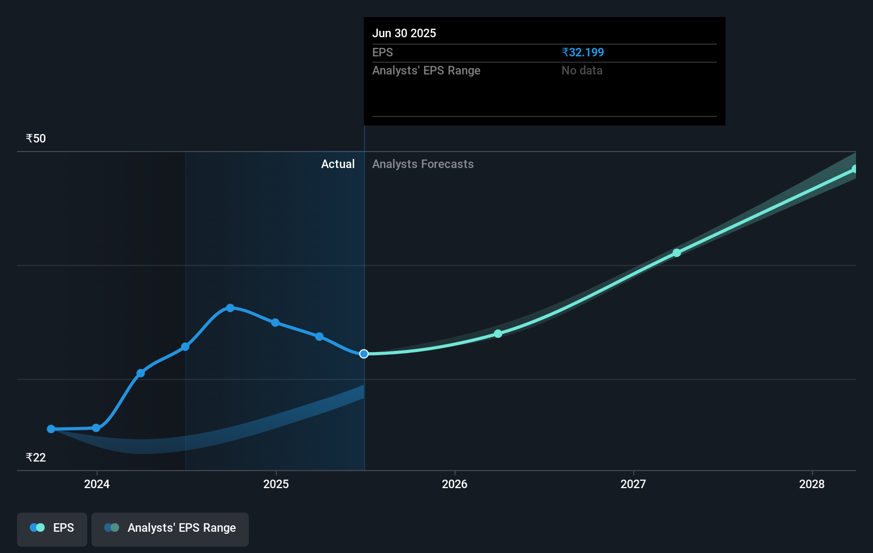The image size is (873, 553).
Task: Click the Jun 30 2025 tooltip heading
Action: click(x=404, y=33)
